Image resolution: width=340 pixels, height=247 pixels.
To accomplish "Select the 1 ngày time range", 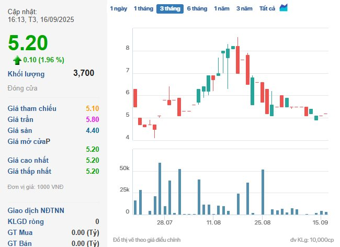I will 118,8.
